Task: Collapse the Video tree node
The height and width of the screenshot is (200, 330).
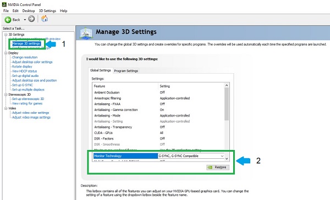Action: pos(6,108)
